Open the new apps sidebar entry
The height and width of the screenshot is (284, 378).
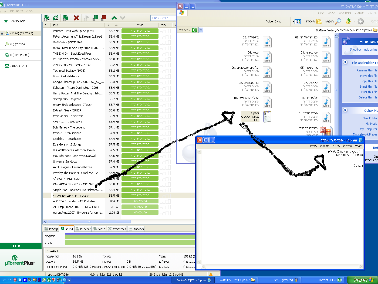[x=17, y=66]
